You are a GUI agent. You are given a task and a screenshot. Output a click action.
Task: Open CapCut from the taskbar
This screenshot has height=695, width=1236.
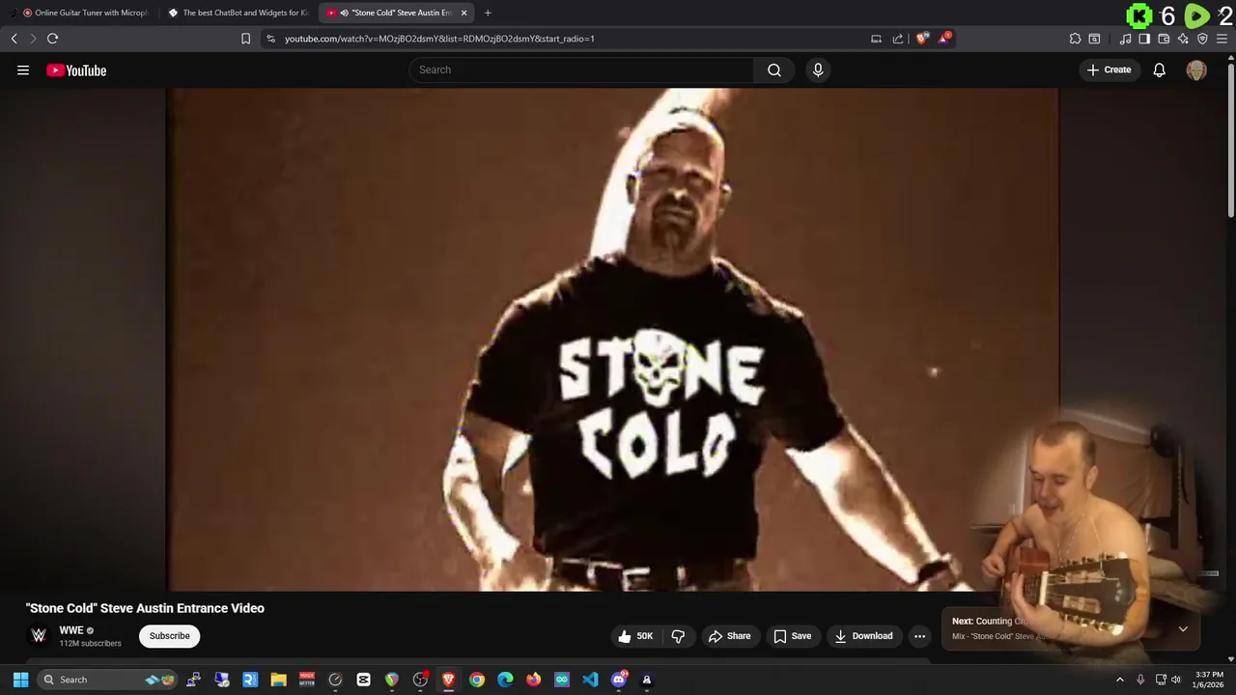tap(363, 680)
